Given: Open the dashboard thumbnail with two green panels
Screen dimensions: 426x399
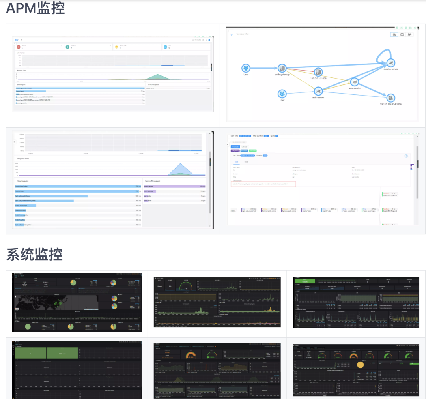Looking at the screenshot, I should coord(77,370).
